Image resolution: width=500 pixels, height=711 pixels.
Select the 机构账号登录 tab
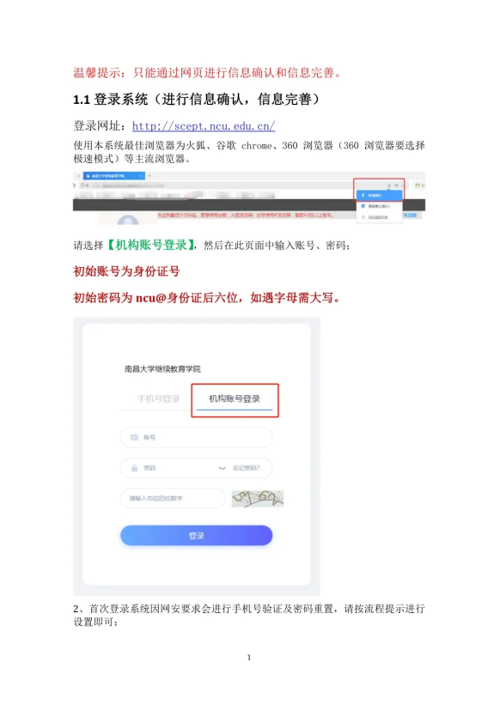[235, 399]
